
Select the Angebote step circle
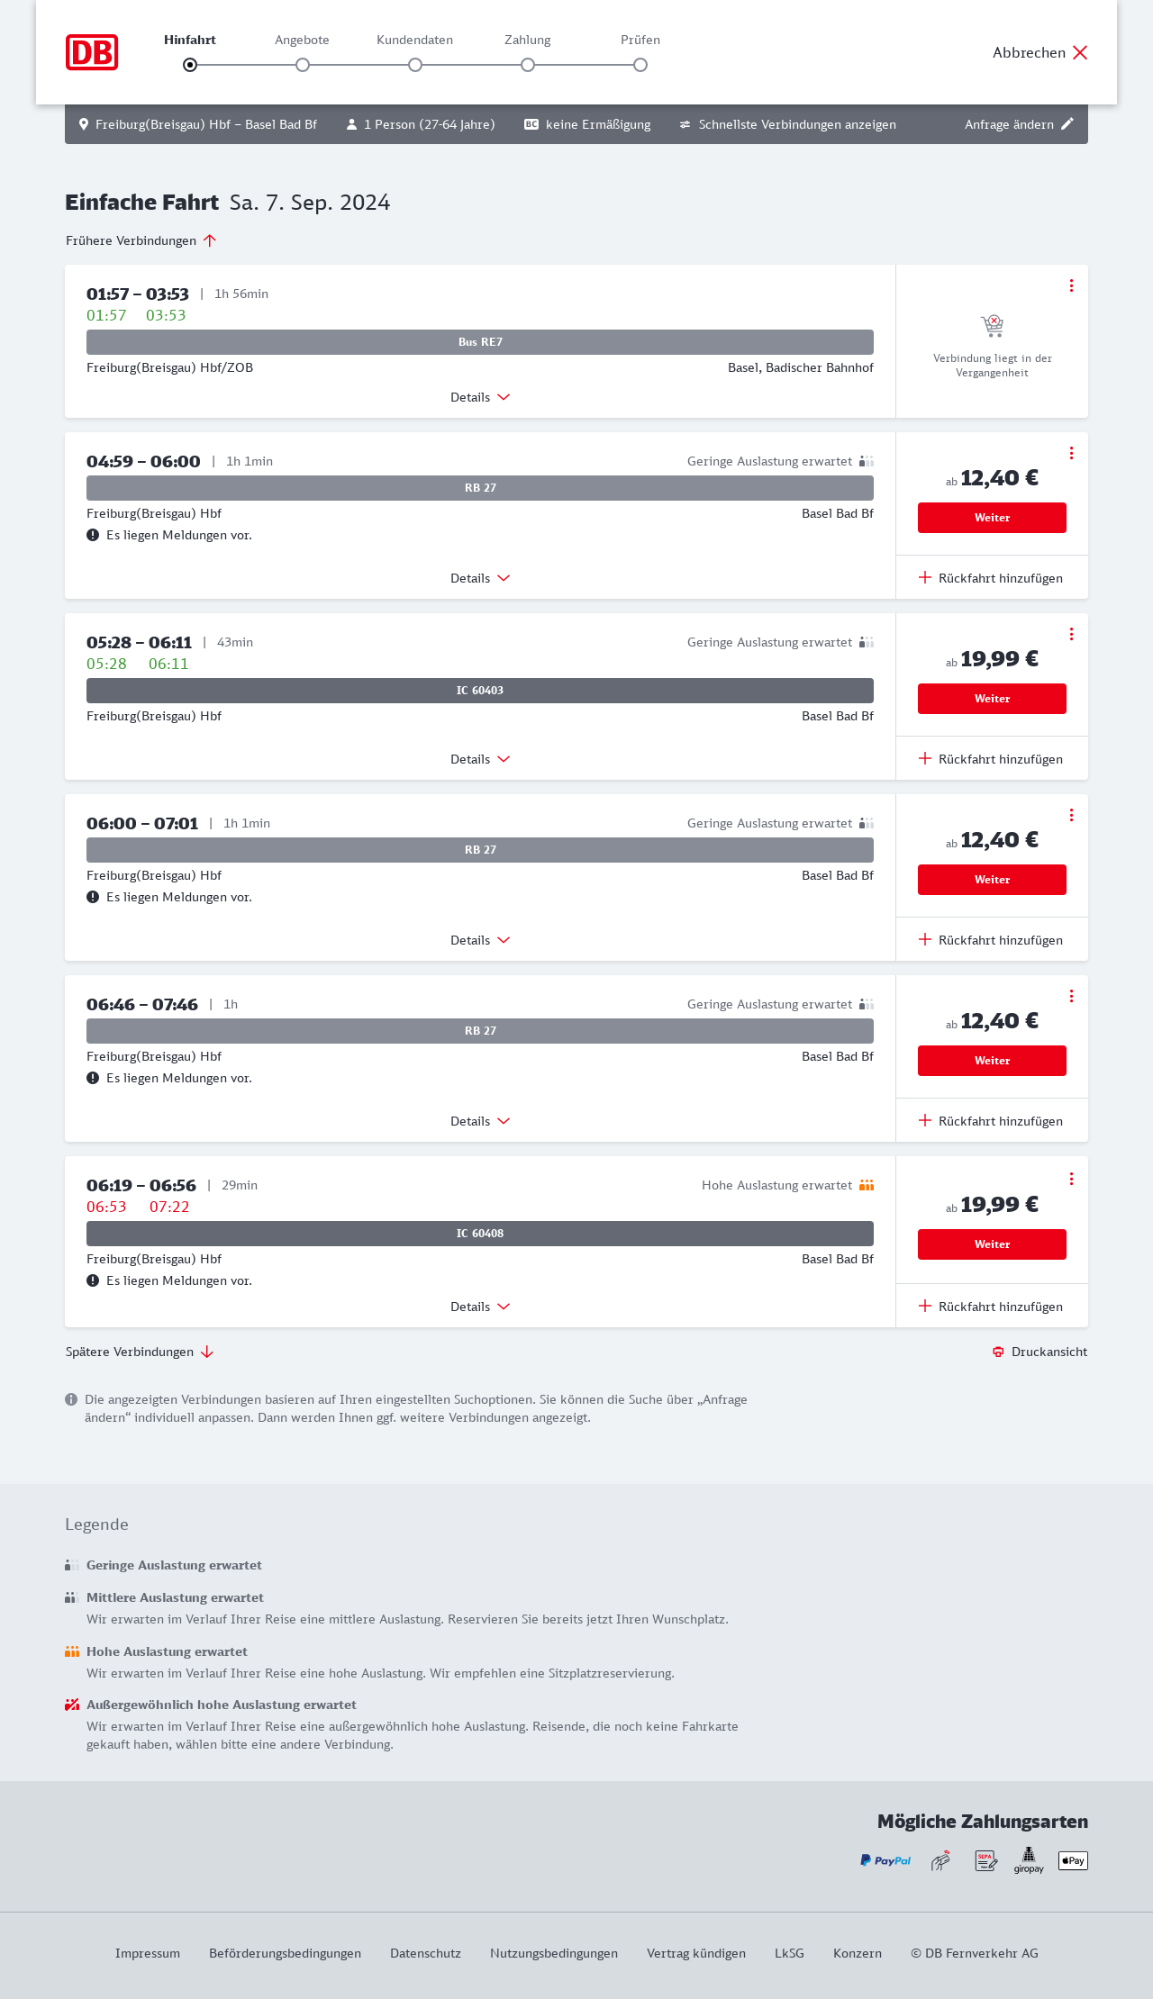tap(303, 65)
